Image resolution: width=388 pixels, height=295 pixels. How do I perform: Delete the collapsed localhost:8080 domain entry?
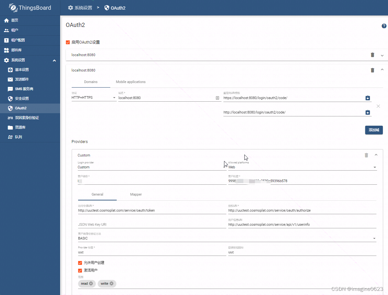coord(372,55)
